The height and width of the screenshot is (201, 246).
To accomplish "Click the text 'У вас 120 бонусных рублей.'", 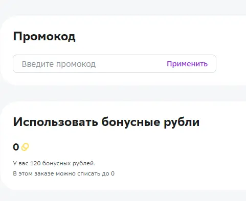I will coord(54,163).
